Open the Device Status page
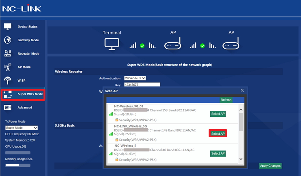The height and width of the screenshot is (176, 301). pyautogui.click(x=27, y=27)
